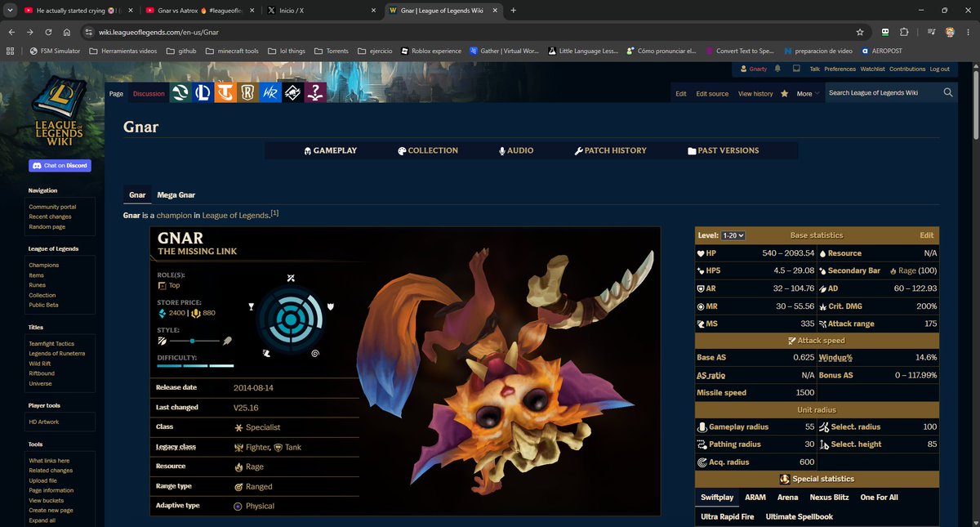
Task: Open the Chrome apps grid
Action: pyautogui.click(x=10, y=51)
